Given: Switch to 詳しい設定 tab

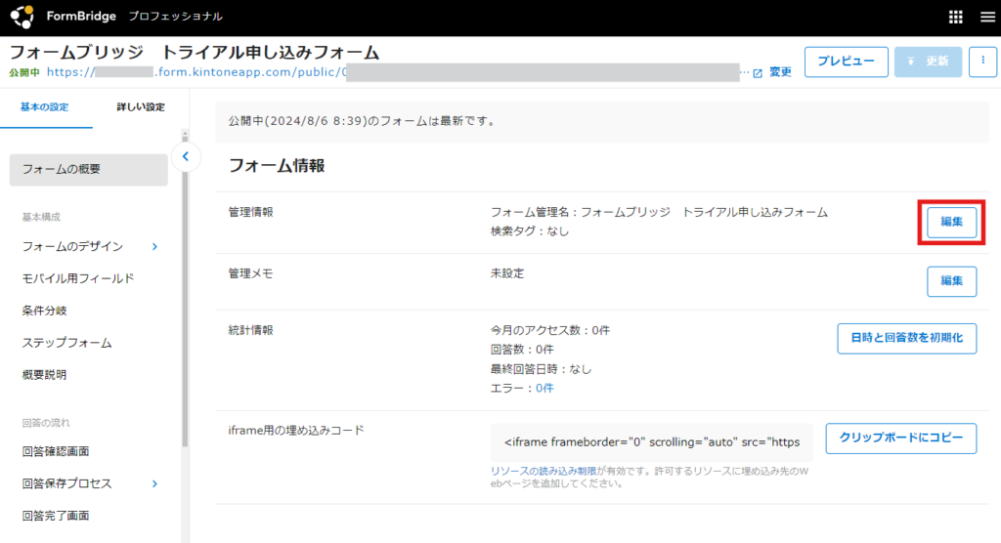Looking at the screenshot, I should point(140,106).
